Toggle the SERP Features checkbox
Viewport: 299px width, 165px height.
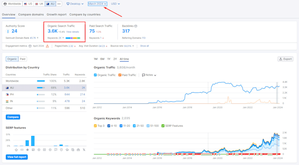pos(163,126)
